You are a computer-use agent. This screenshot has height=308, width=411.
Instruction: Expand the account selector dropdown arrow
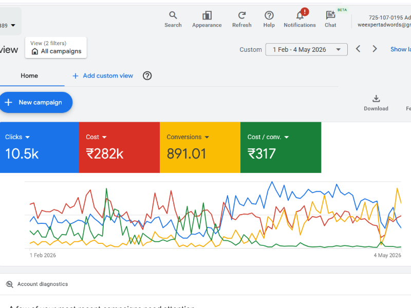(13, 25)
